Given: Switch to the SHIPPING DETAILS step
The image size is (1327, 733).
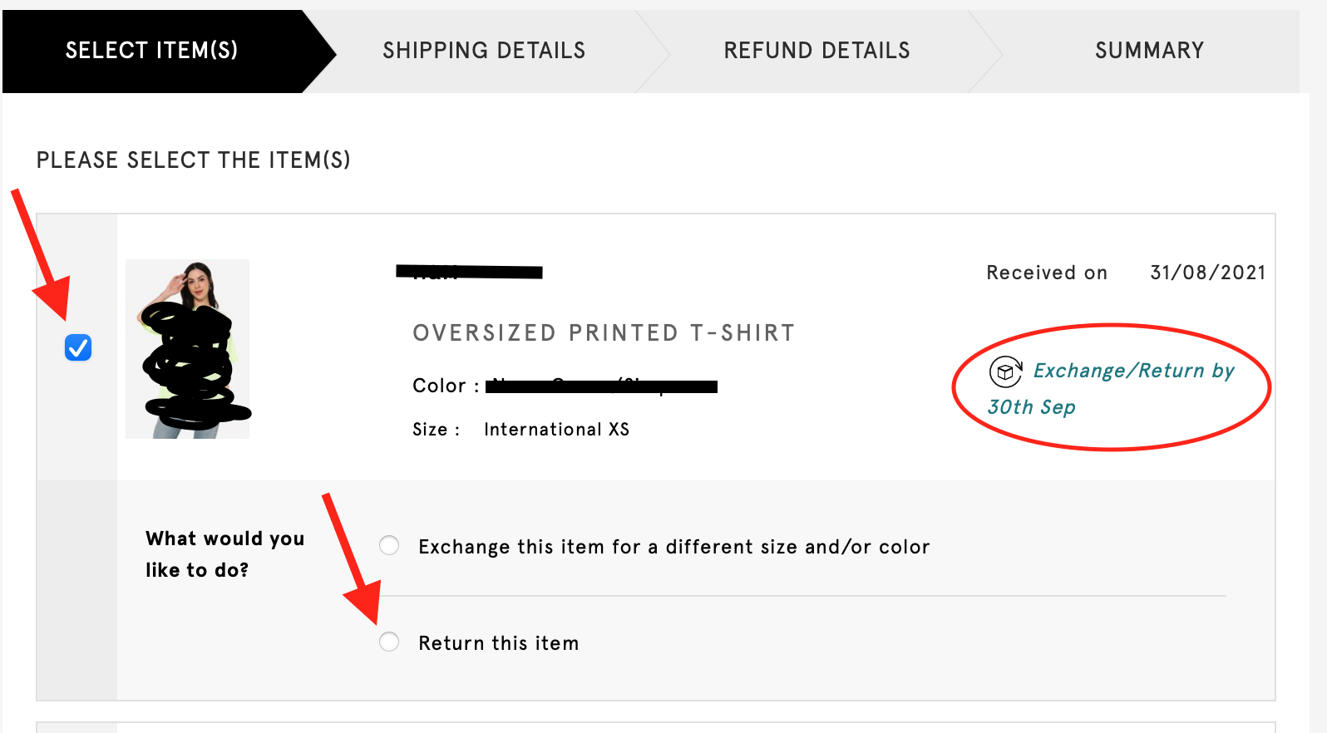Looking at the screenshot, I should (483, 50).
